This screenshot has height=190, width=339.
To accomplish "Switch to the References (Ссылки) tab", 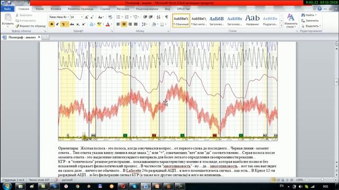I will 105,9.
